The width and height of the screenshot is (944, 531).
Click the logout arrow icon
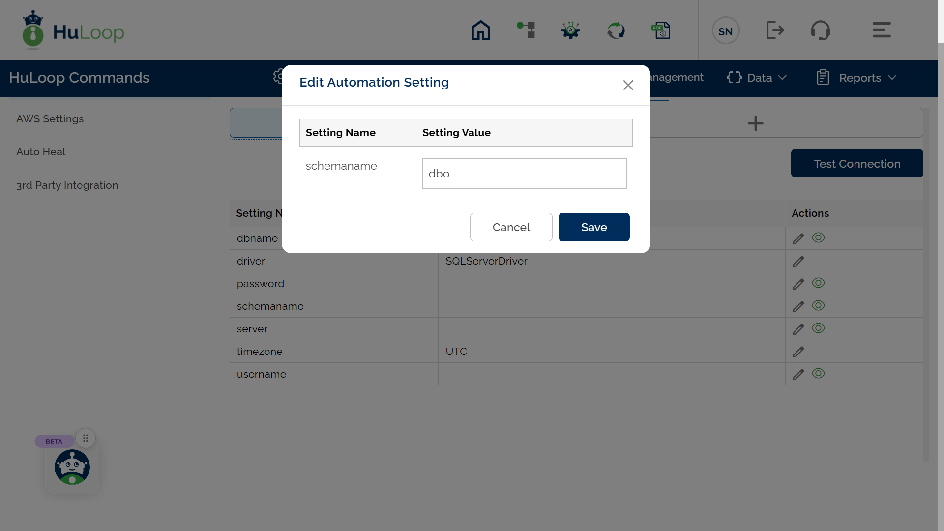tap(775, 30)
